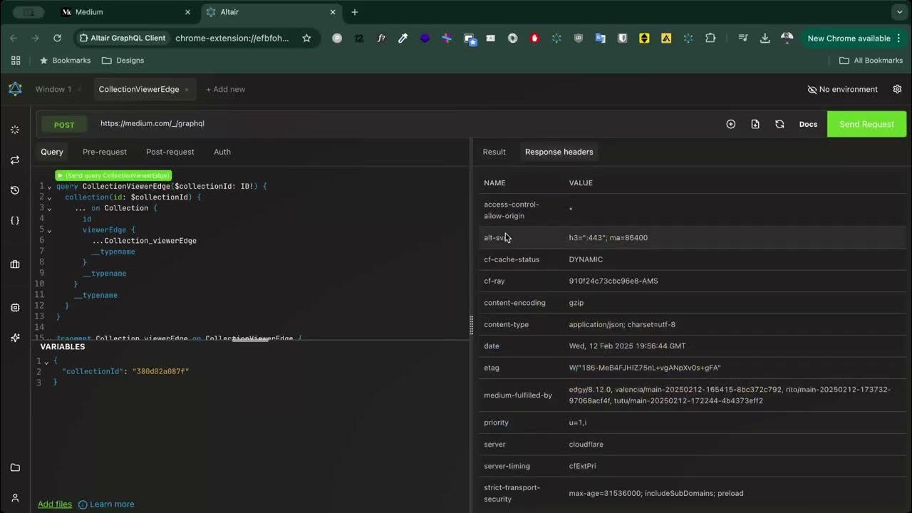
Task: Click the export document icon near Send Request
Action: point(755,124)
